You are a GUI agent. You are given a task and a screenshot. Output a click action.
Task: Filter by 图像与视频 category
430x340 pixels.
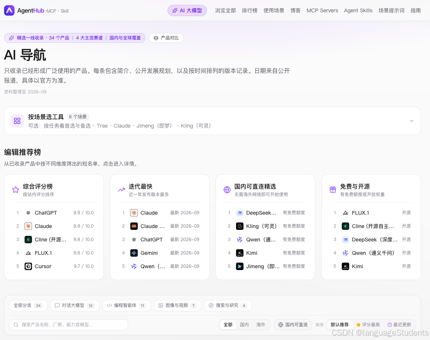(x=177, y=305)
